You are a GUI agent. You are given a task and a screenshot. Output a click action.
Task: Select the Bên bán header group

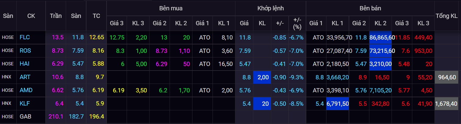point(370,8)
